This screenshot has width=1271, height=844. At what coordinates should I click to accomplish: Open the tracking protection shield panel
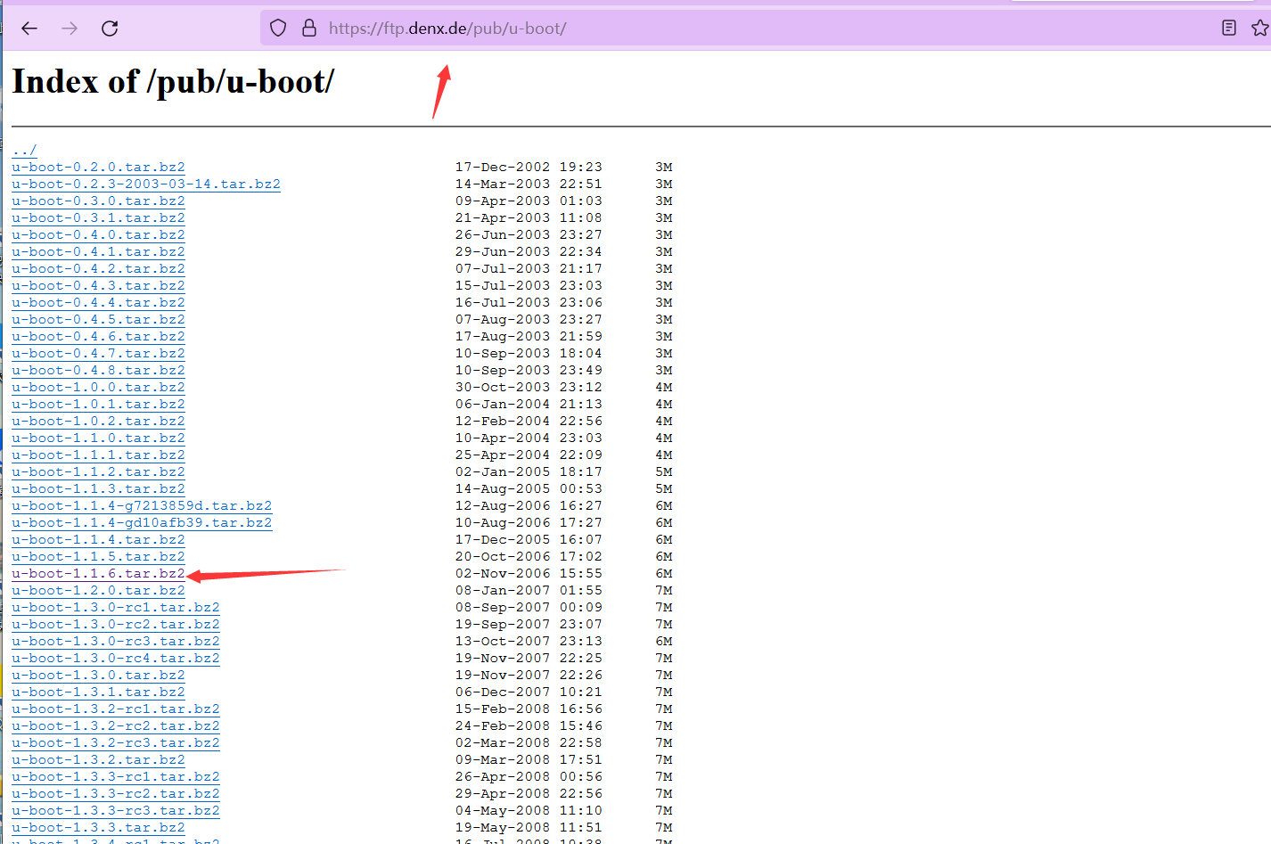pyautogui.click(x=277, y=28)
